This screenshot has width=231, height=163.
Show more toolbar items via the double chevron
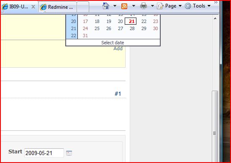coord(216,3)
